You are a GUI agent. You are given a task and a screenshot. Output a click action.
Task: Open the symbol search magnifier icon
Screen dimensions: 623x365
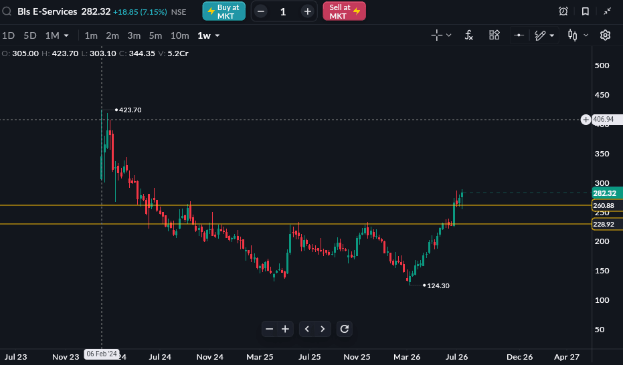coord(7,11)
